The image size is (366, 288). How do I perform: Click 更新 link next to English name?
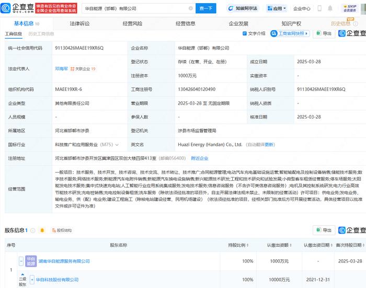(269, 145)
